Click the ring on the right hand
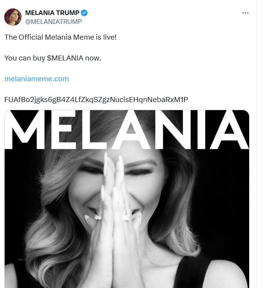 [127, 218]
